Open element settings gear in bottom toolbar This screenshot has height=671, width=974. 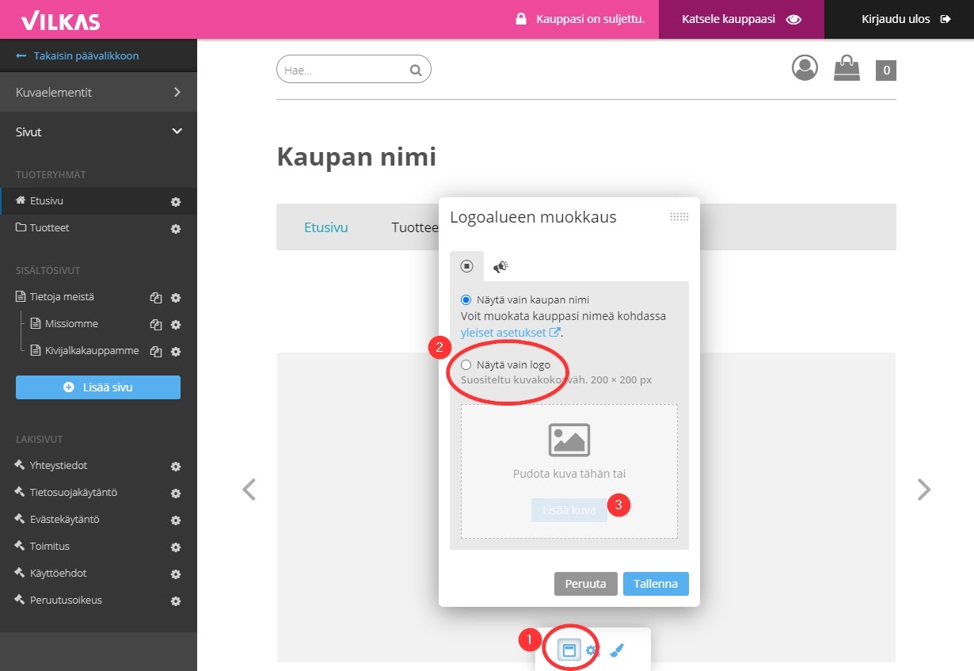tap(593, 650)
